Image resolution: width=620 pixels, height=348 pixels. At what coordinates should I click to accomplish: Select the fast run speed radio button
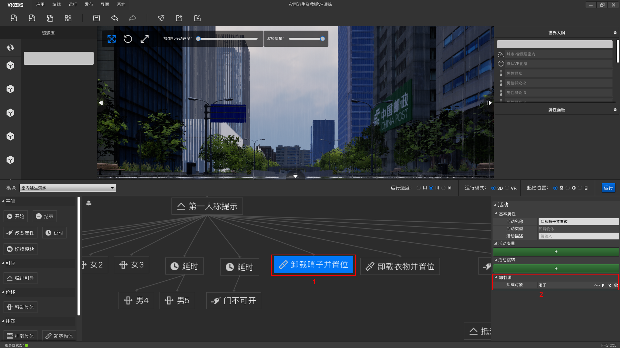(x=443, y=188)
